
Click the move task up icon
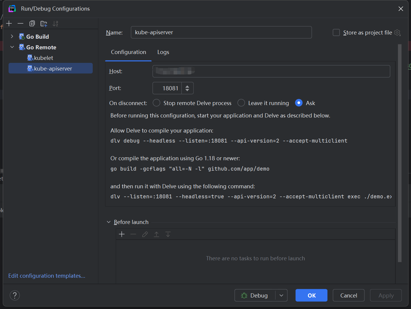pyautogui.click(x=156, y=234)
